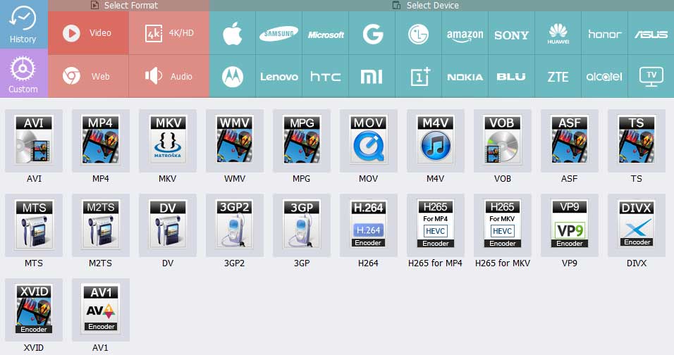Screen dimensions: 674x355
Task: Switch to the Web format tab
Action: (88, 76)
